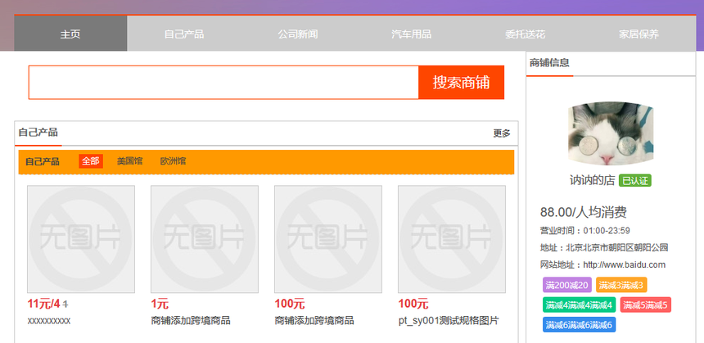Open the 公司新闻 menu item
The image size is (704, 343).
pos(297,34)
